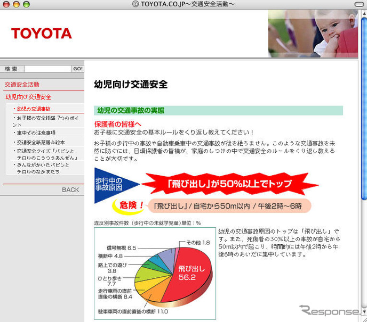Click the 信号無視 6.5 chart label
Image resolution: width=367 pixels, height=322 pixels.
[x=122, y=248]
